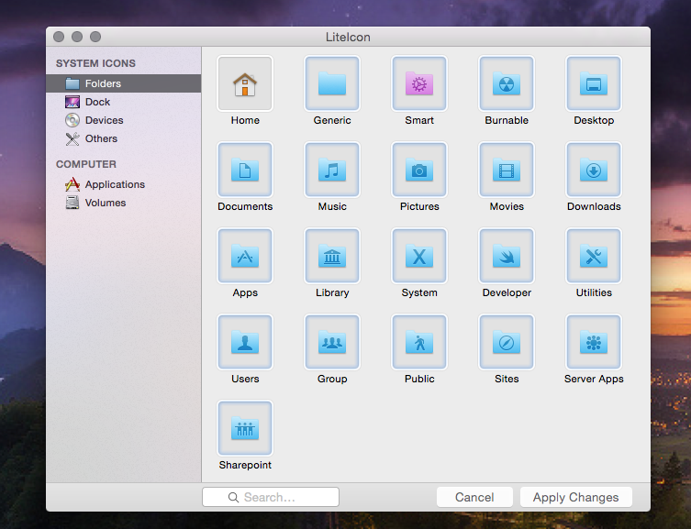Screen dimensions: 691x529
Task: Select the Smart folder icon
Action: [x=419, y=83]
